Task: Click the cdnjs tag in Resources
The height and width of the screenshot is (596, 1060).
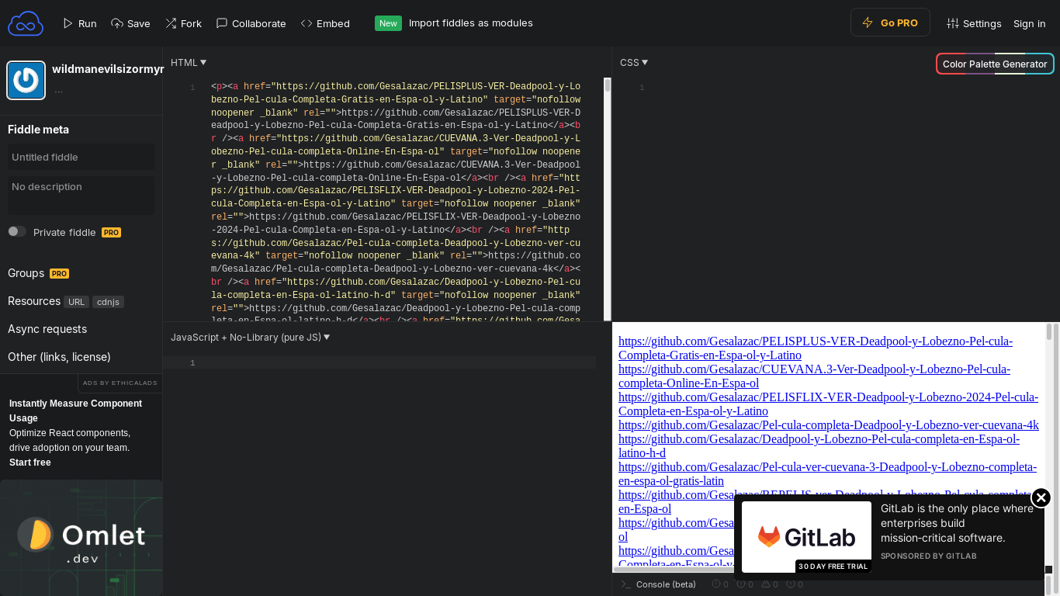Action: 108,302
